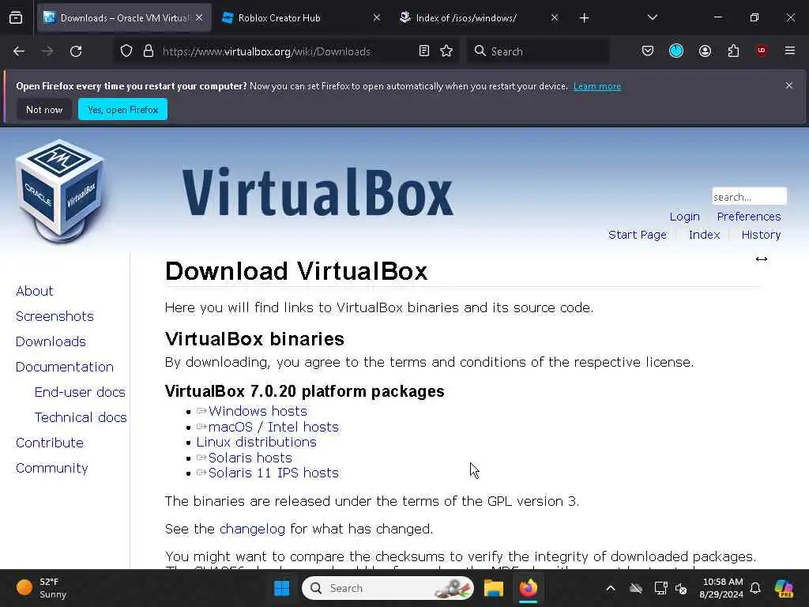Viewport: 809px width, 607px height.
Task: Click Firefox icon in taskbar
Action: tap(529, 588)
